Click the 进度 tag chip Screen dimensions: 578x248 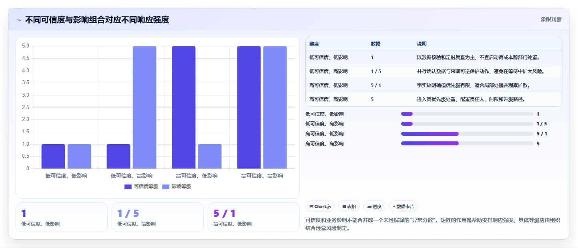coord(374,206)
